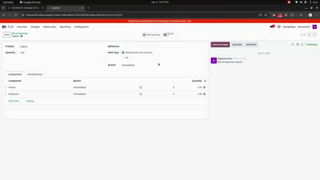
Task: Click the Quantity field value 1.00
Action: click(22, 53)
